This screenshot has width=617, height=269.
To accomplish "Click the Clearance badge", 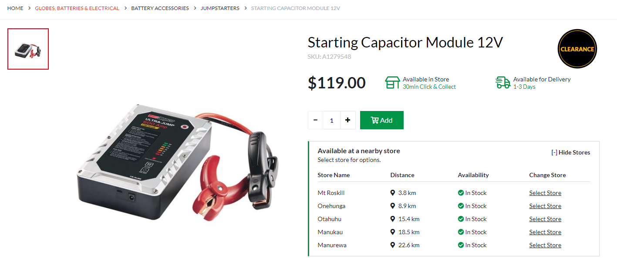I will click(x=577, y=49).
